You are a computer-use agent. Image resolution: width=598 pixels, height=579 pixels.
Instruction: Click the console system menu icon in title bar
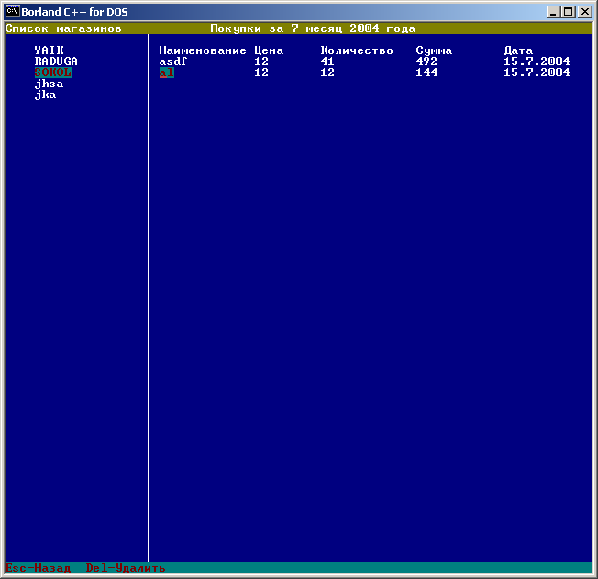tap(13, 11)
